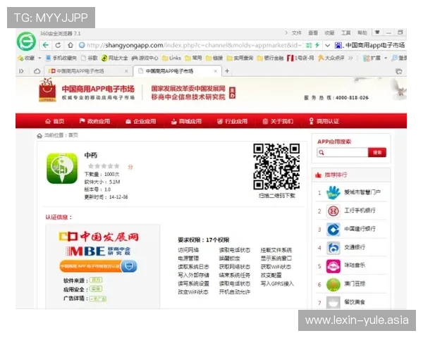Open 关于我们 in the red nav bar

click(x=278, y=121)
